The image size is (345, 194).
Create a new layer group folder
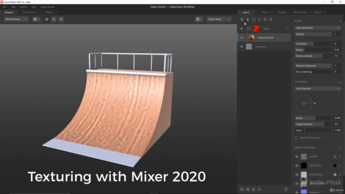[259, 189]
